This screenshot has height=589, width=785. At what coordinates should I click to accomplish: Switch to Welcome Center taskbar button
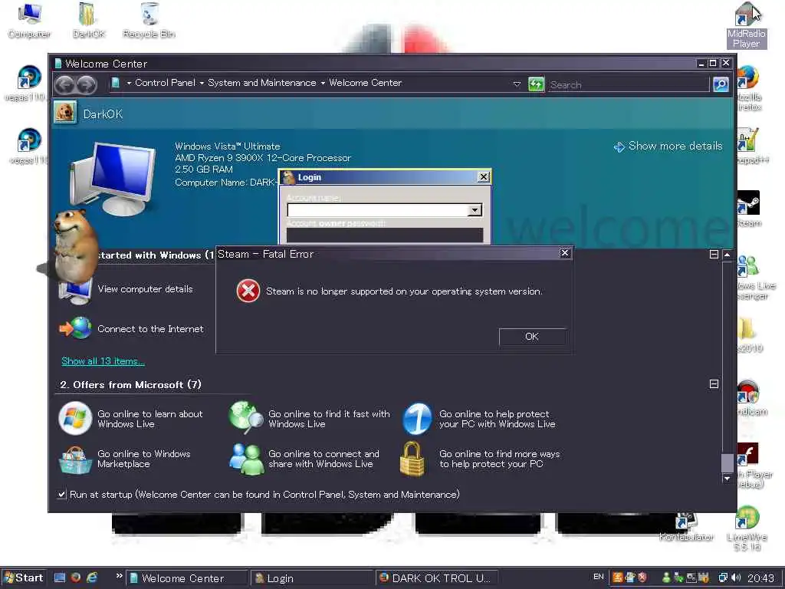pyautogui.click(x=186, y=578)
